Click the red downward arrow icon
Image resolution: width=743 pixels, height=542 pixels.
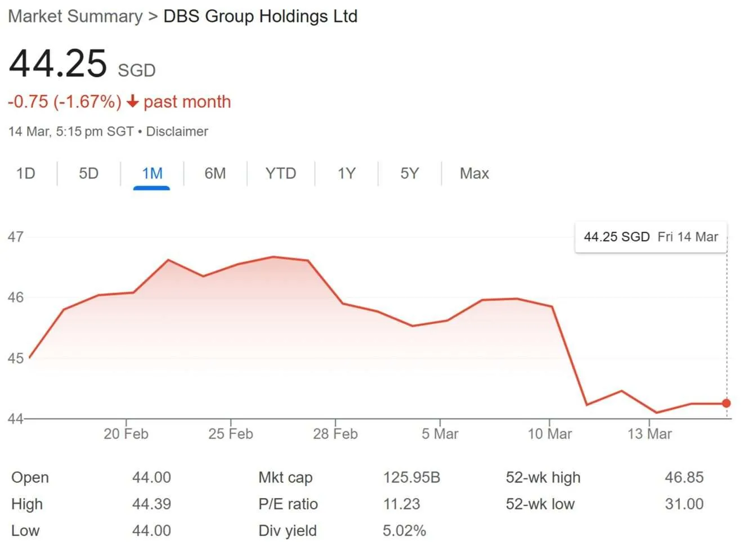coord(133,102)
